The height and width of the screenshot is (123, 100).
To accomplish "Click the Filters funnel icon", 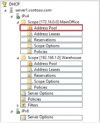I will pyautogui.click(x=23, y=105).
